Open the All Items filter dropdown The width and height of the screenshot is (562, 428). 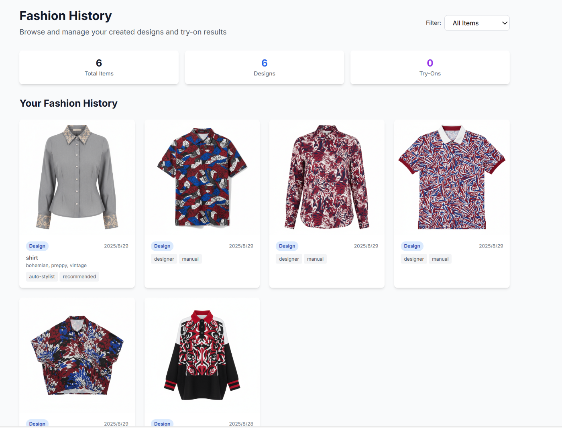[477, 23]
